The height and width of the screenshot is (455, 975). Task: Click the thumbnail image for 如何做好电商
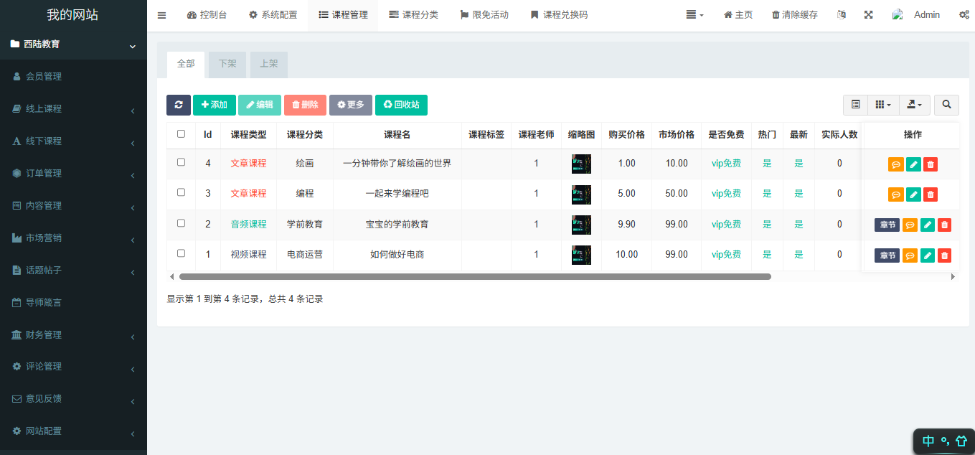coord(580,255)
